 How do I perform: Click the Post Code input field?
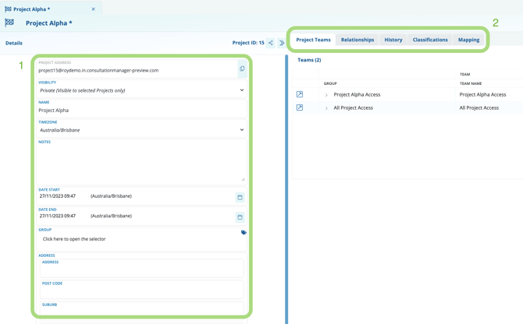coord(141,291)
